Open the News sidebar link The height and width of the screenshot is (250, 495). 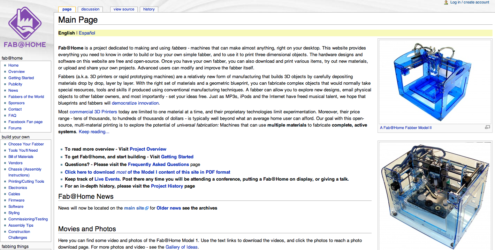click(13, 90)
